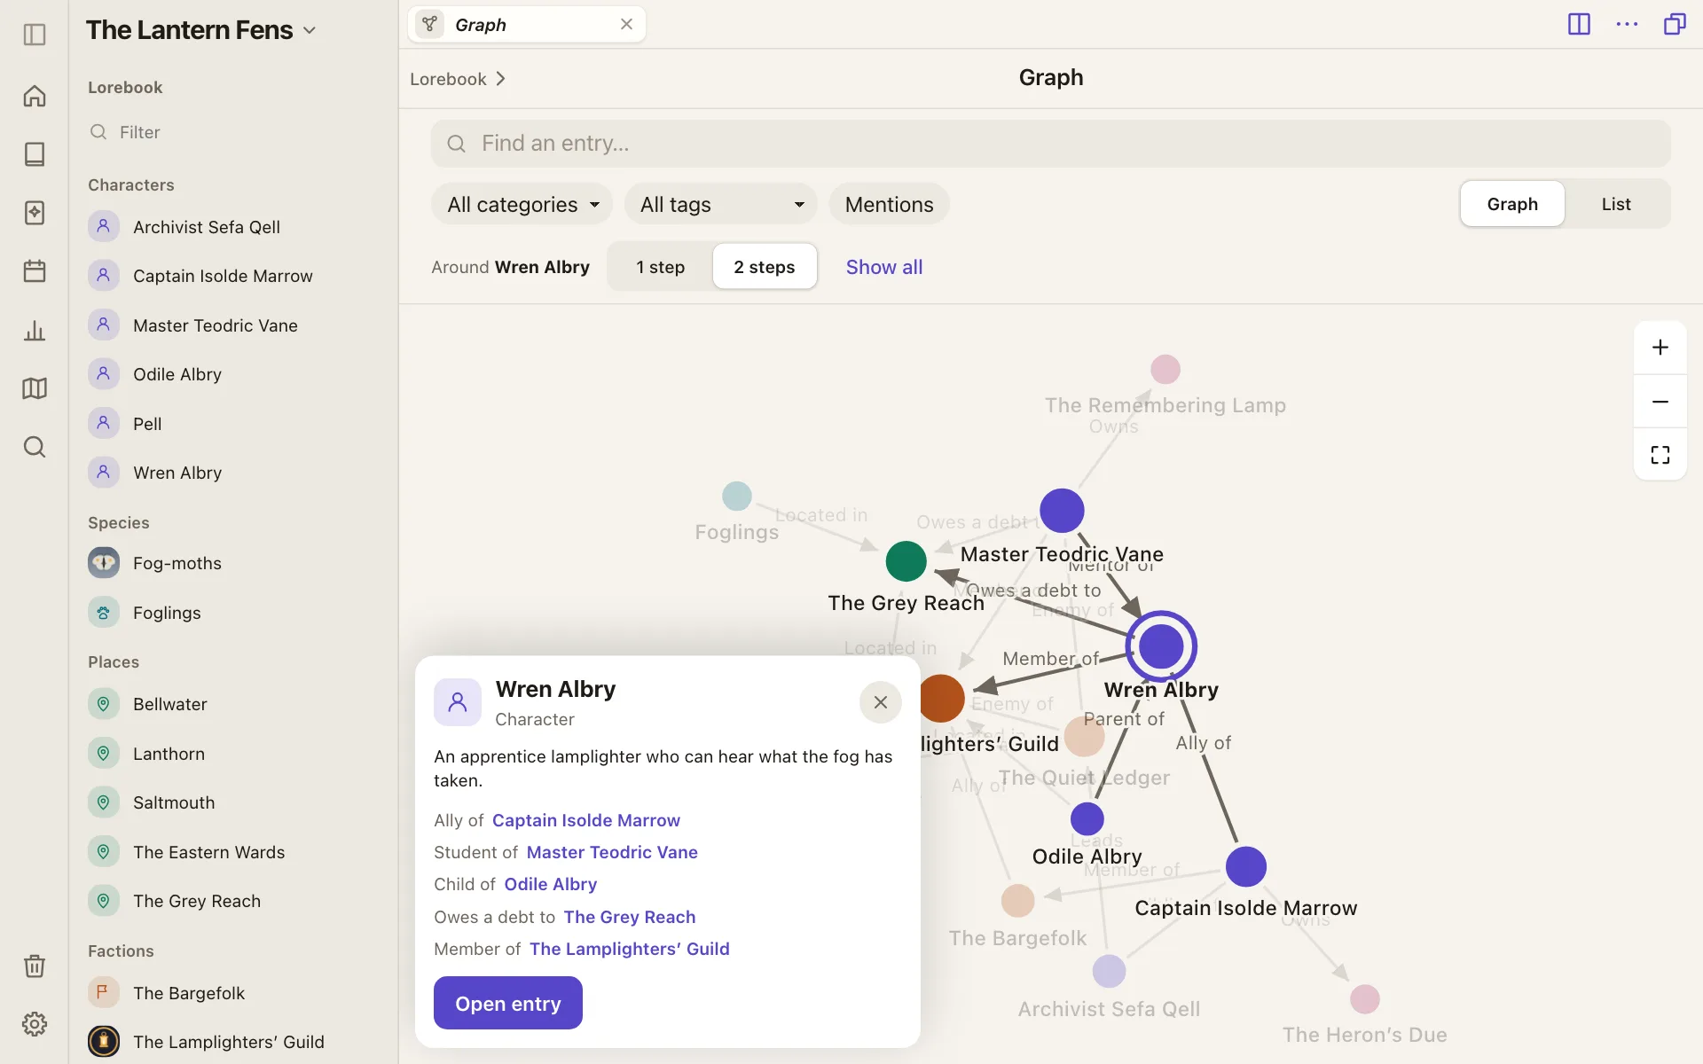
Task: Open the calendar icon in the rail
Action: (35, 271)
